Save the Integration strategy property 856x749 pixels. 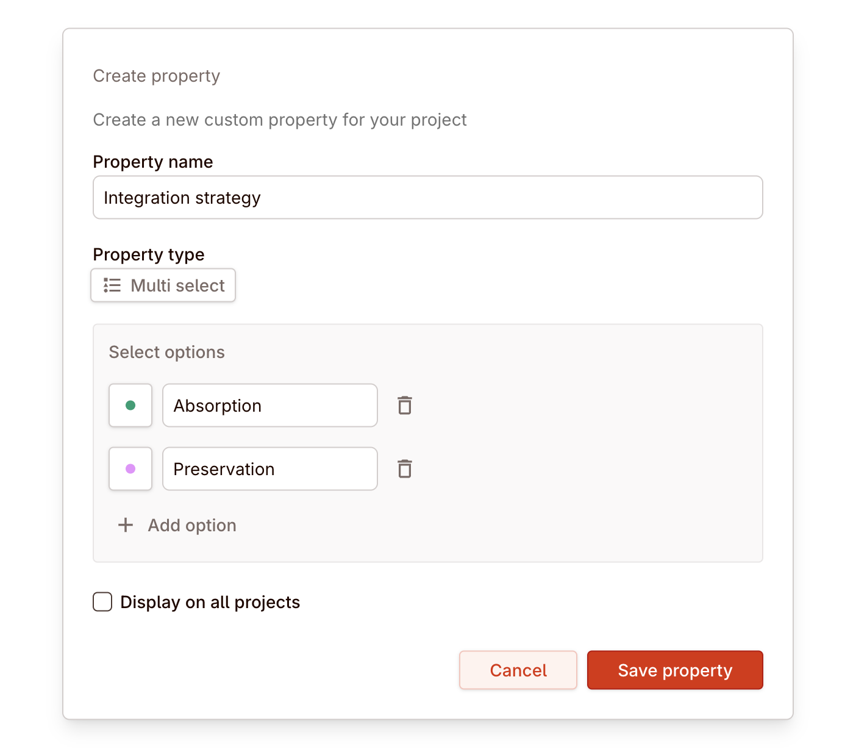[x=674, y=670]
